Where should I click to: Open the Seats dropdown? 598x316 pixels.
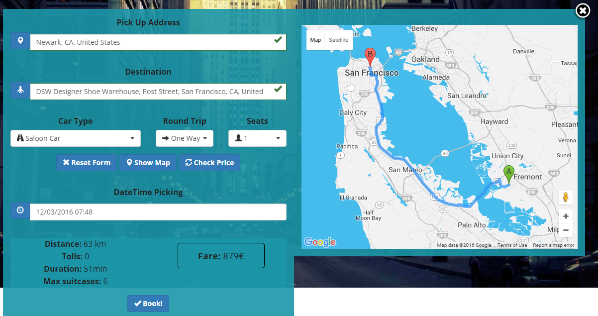tap(257, 138)
